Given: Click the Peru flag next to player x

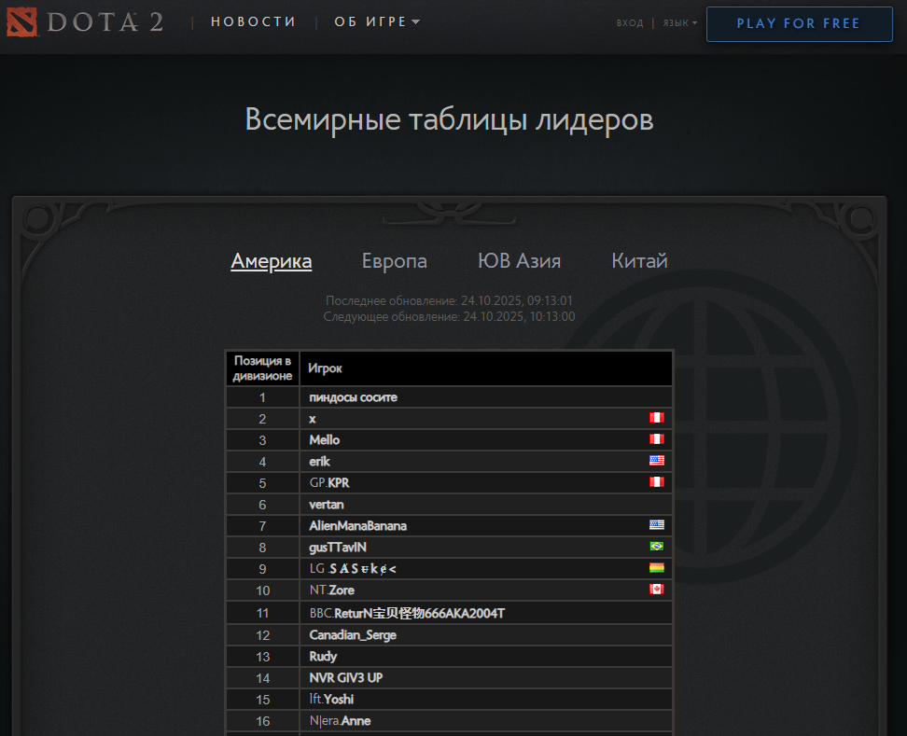Looking at the screenshot, I should point(656,418).
